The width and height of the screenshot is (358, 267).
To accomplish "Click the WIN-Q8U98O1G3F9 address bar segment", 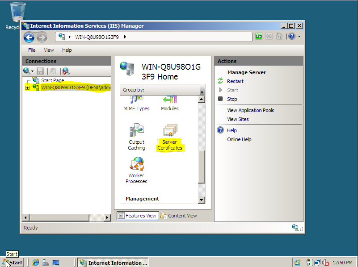I will pyautogui.click(x=97, y=37).
